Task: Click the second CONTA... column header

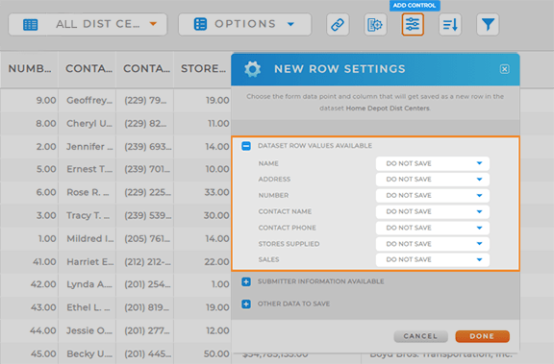Action: 145,69
